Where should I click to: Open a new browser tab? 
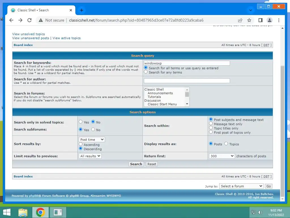pos(81,10)
